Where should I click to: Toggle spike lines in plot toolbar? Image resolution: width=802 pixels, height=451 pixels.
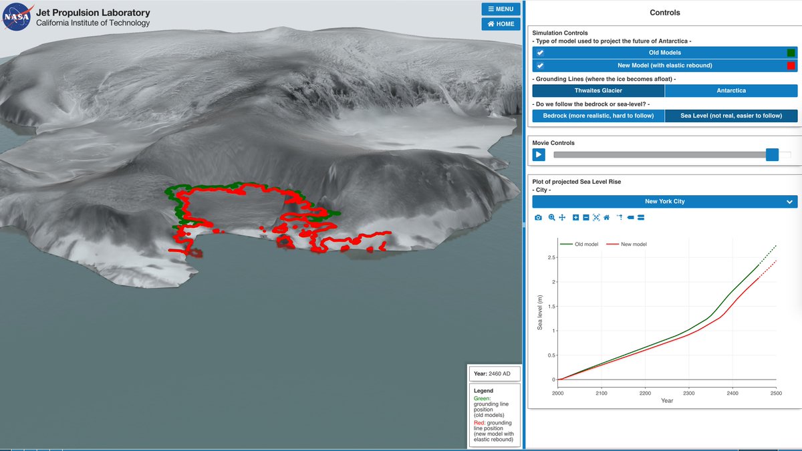[620, 218]
